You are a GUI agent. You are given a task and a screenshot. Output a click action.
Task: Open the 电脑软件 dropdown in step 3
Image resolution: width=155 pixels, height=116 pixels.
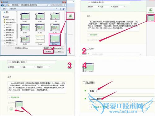pyautogui.click(x=43, y=67)
